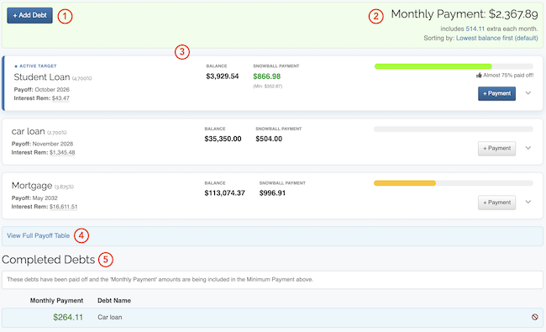The image size is (546, 332).
Task: Click Payoff: October 2026 text
Action: pos(42,90)
